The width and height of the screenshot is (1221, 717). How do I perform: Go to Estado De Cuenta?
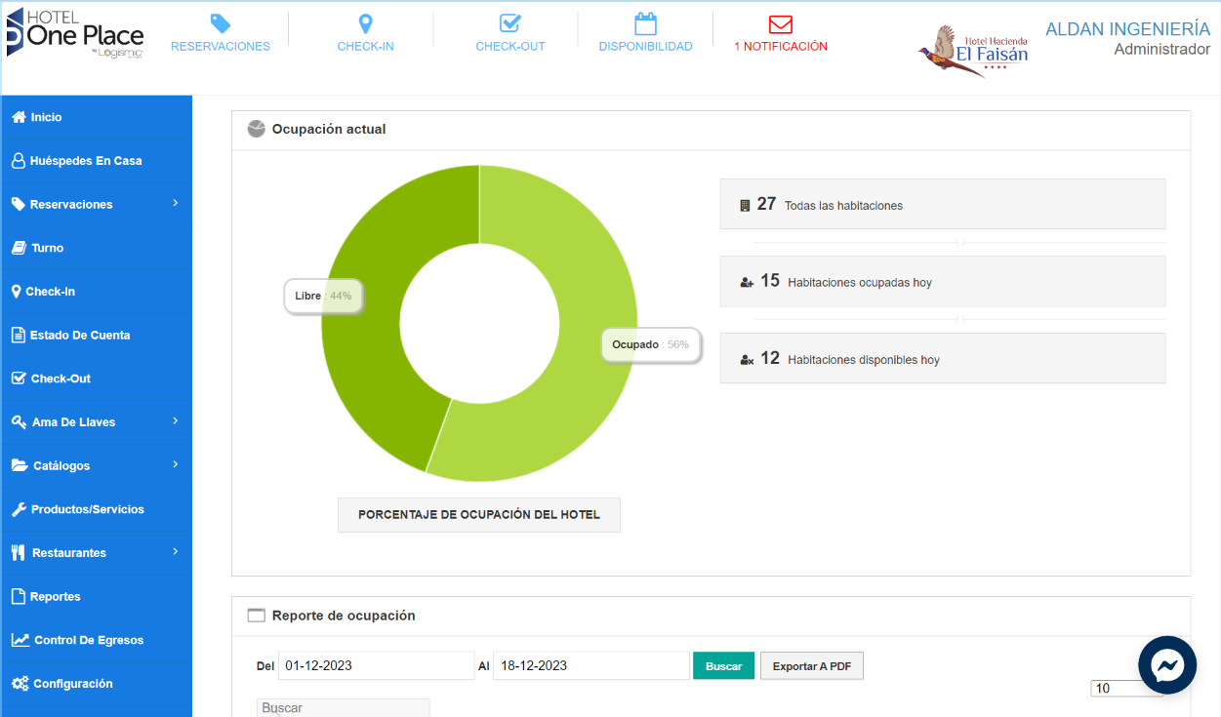[x=80, y=335]
